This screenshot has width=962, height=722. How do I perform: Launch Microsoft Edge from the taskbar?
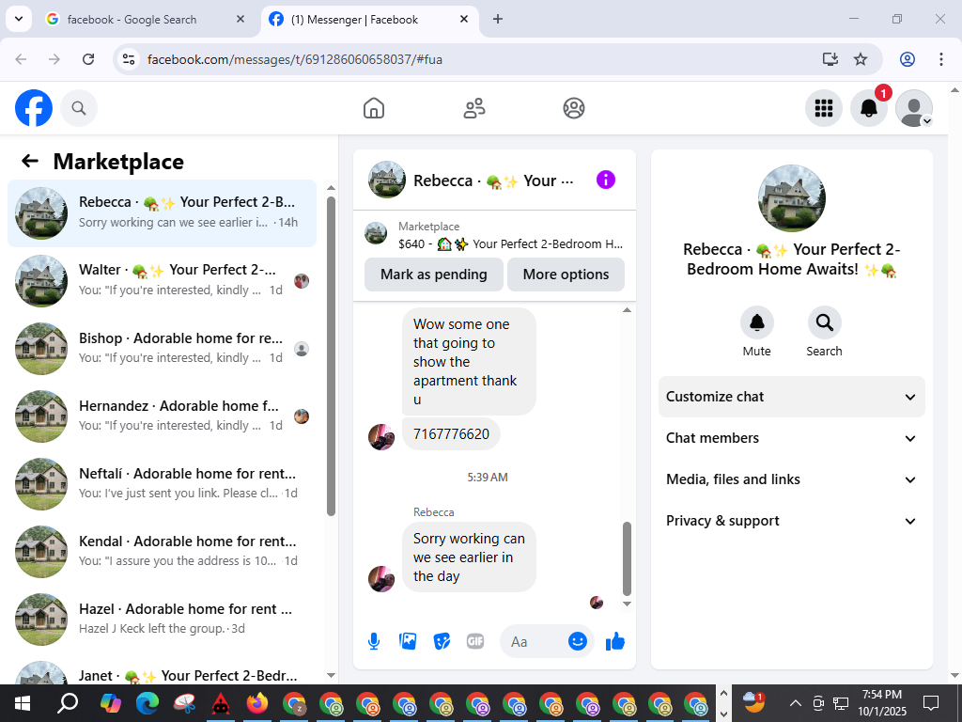[147, 703]
